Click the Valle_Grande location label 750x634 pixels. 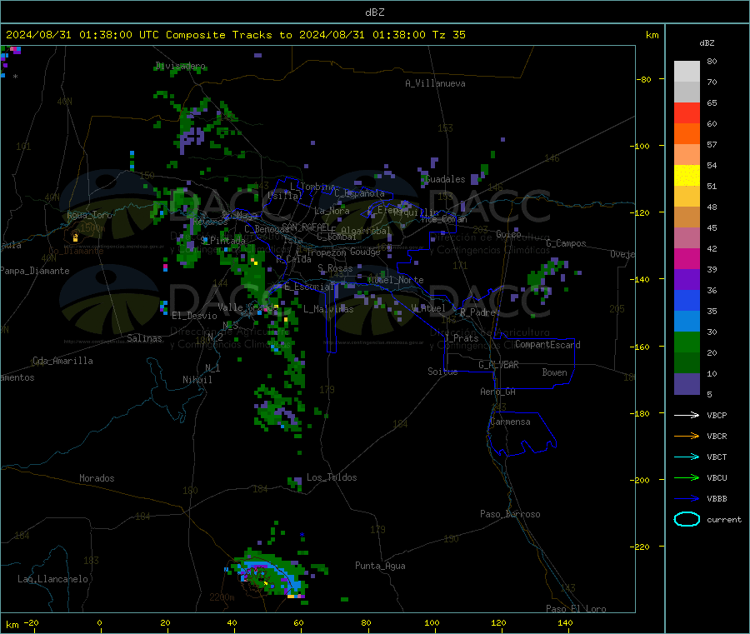[247, 307]
